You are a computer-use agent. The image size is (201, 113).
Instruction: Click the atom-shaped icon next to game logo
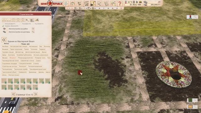[66, 3]
